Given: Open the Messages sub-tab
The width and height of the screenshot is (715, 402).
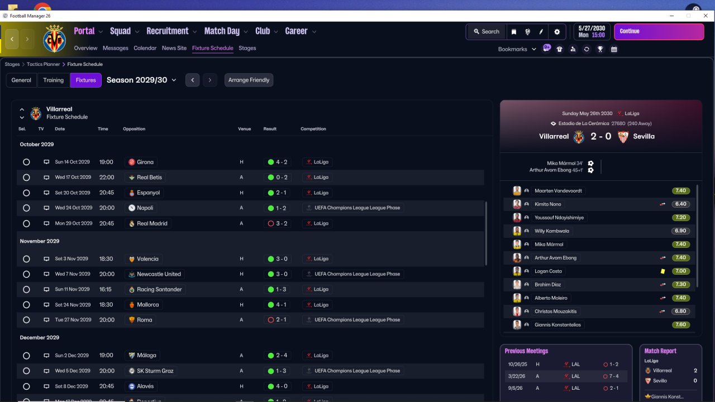Looking at the screenshot, I should [x=116, y=48].
